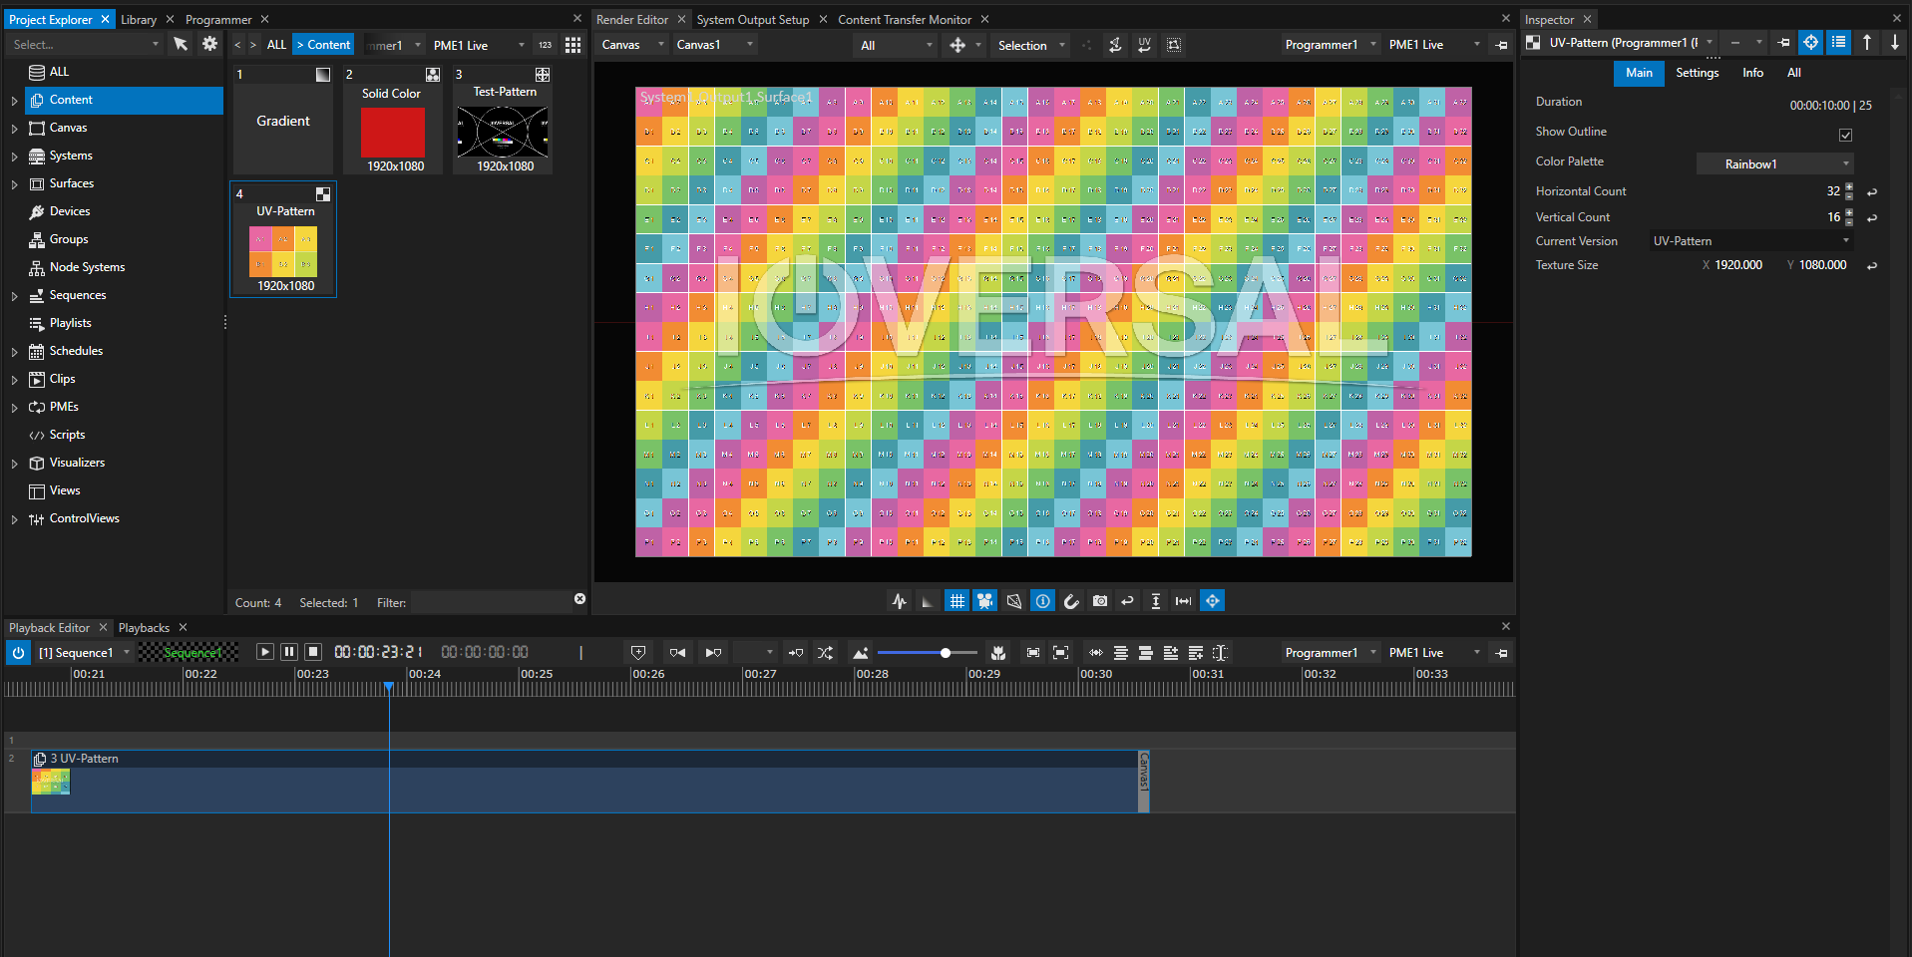Toggle grid overlay in Render Editor toolbar
The width and height of the screenshot is (1912, 957).
(x=956, y=601)
